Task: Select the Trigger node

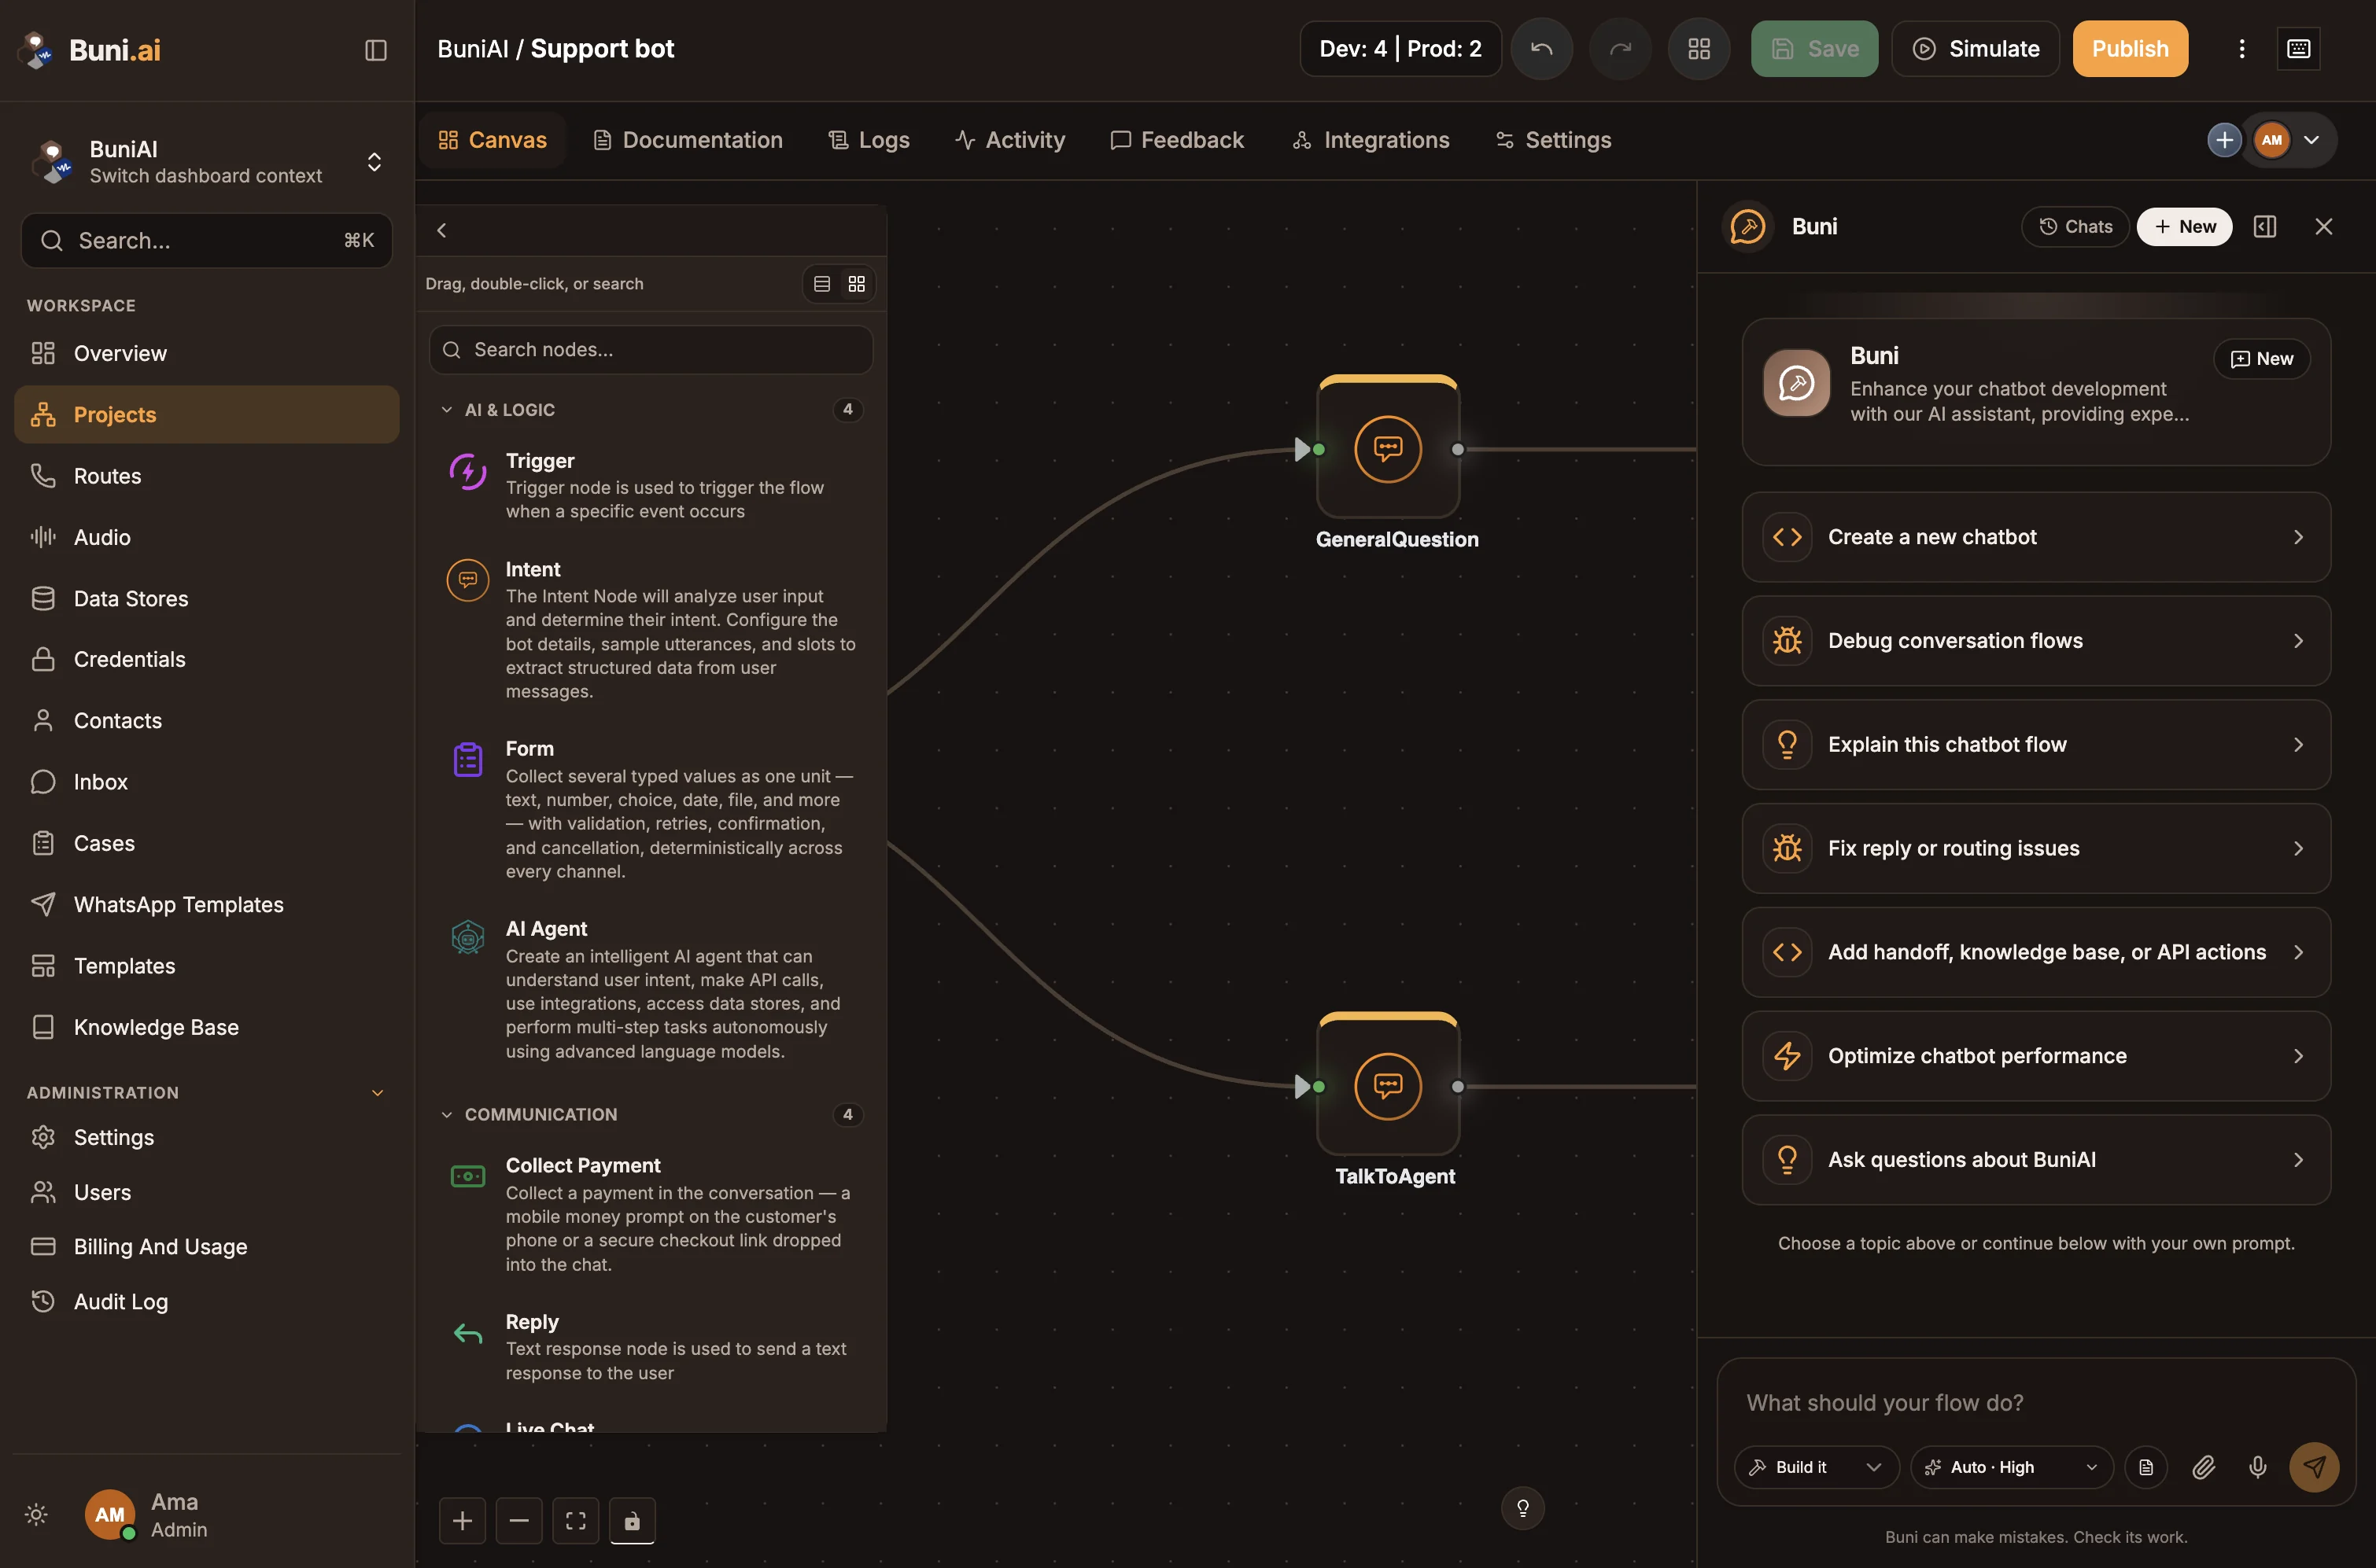Action: (x=651, y=486)
